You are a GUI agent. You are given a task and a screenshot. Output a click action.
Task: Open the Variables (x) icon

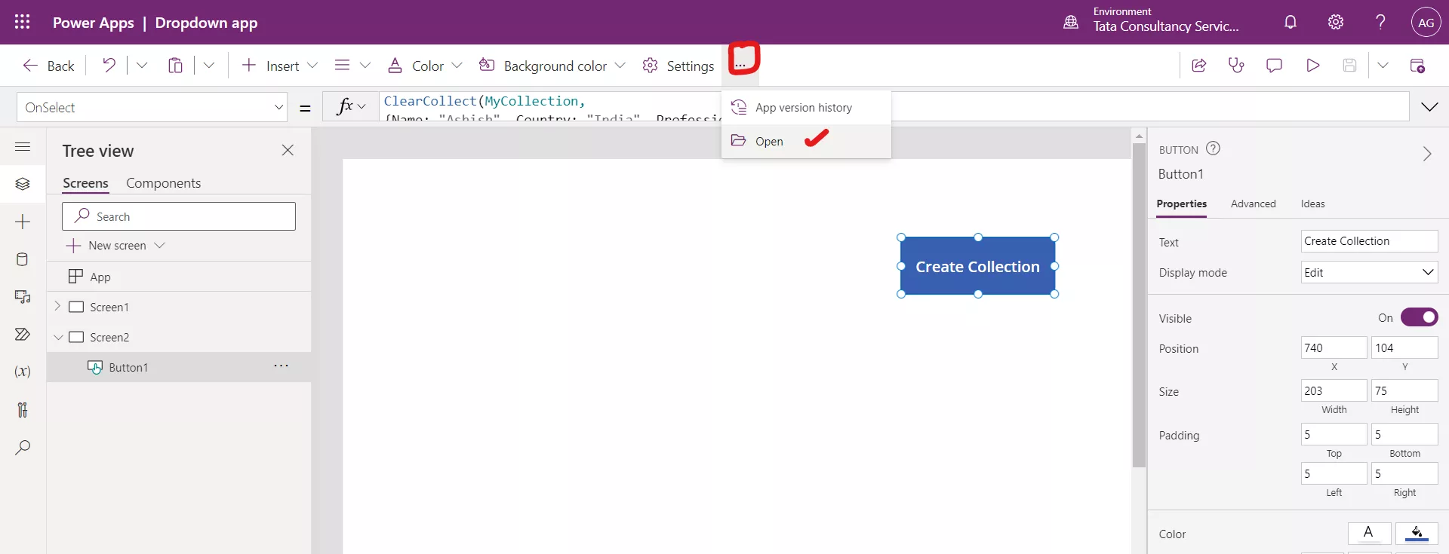(x=23, y=372)
